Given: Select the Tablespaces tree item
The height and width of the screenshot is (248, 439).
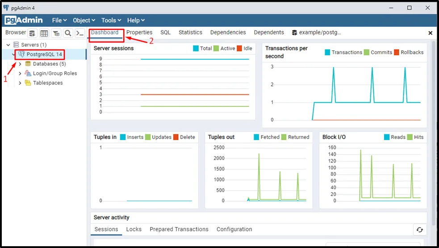Looking at the screenshot, I should click(48, 83).
